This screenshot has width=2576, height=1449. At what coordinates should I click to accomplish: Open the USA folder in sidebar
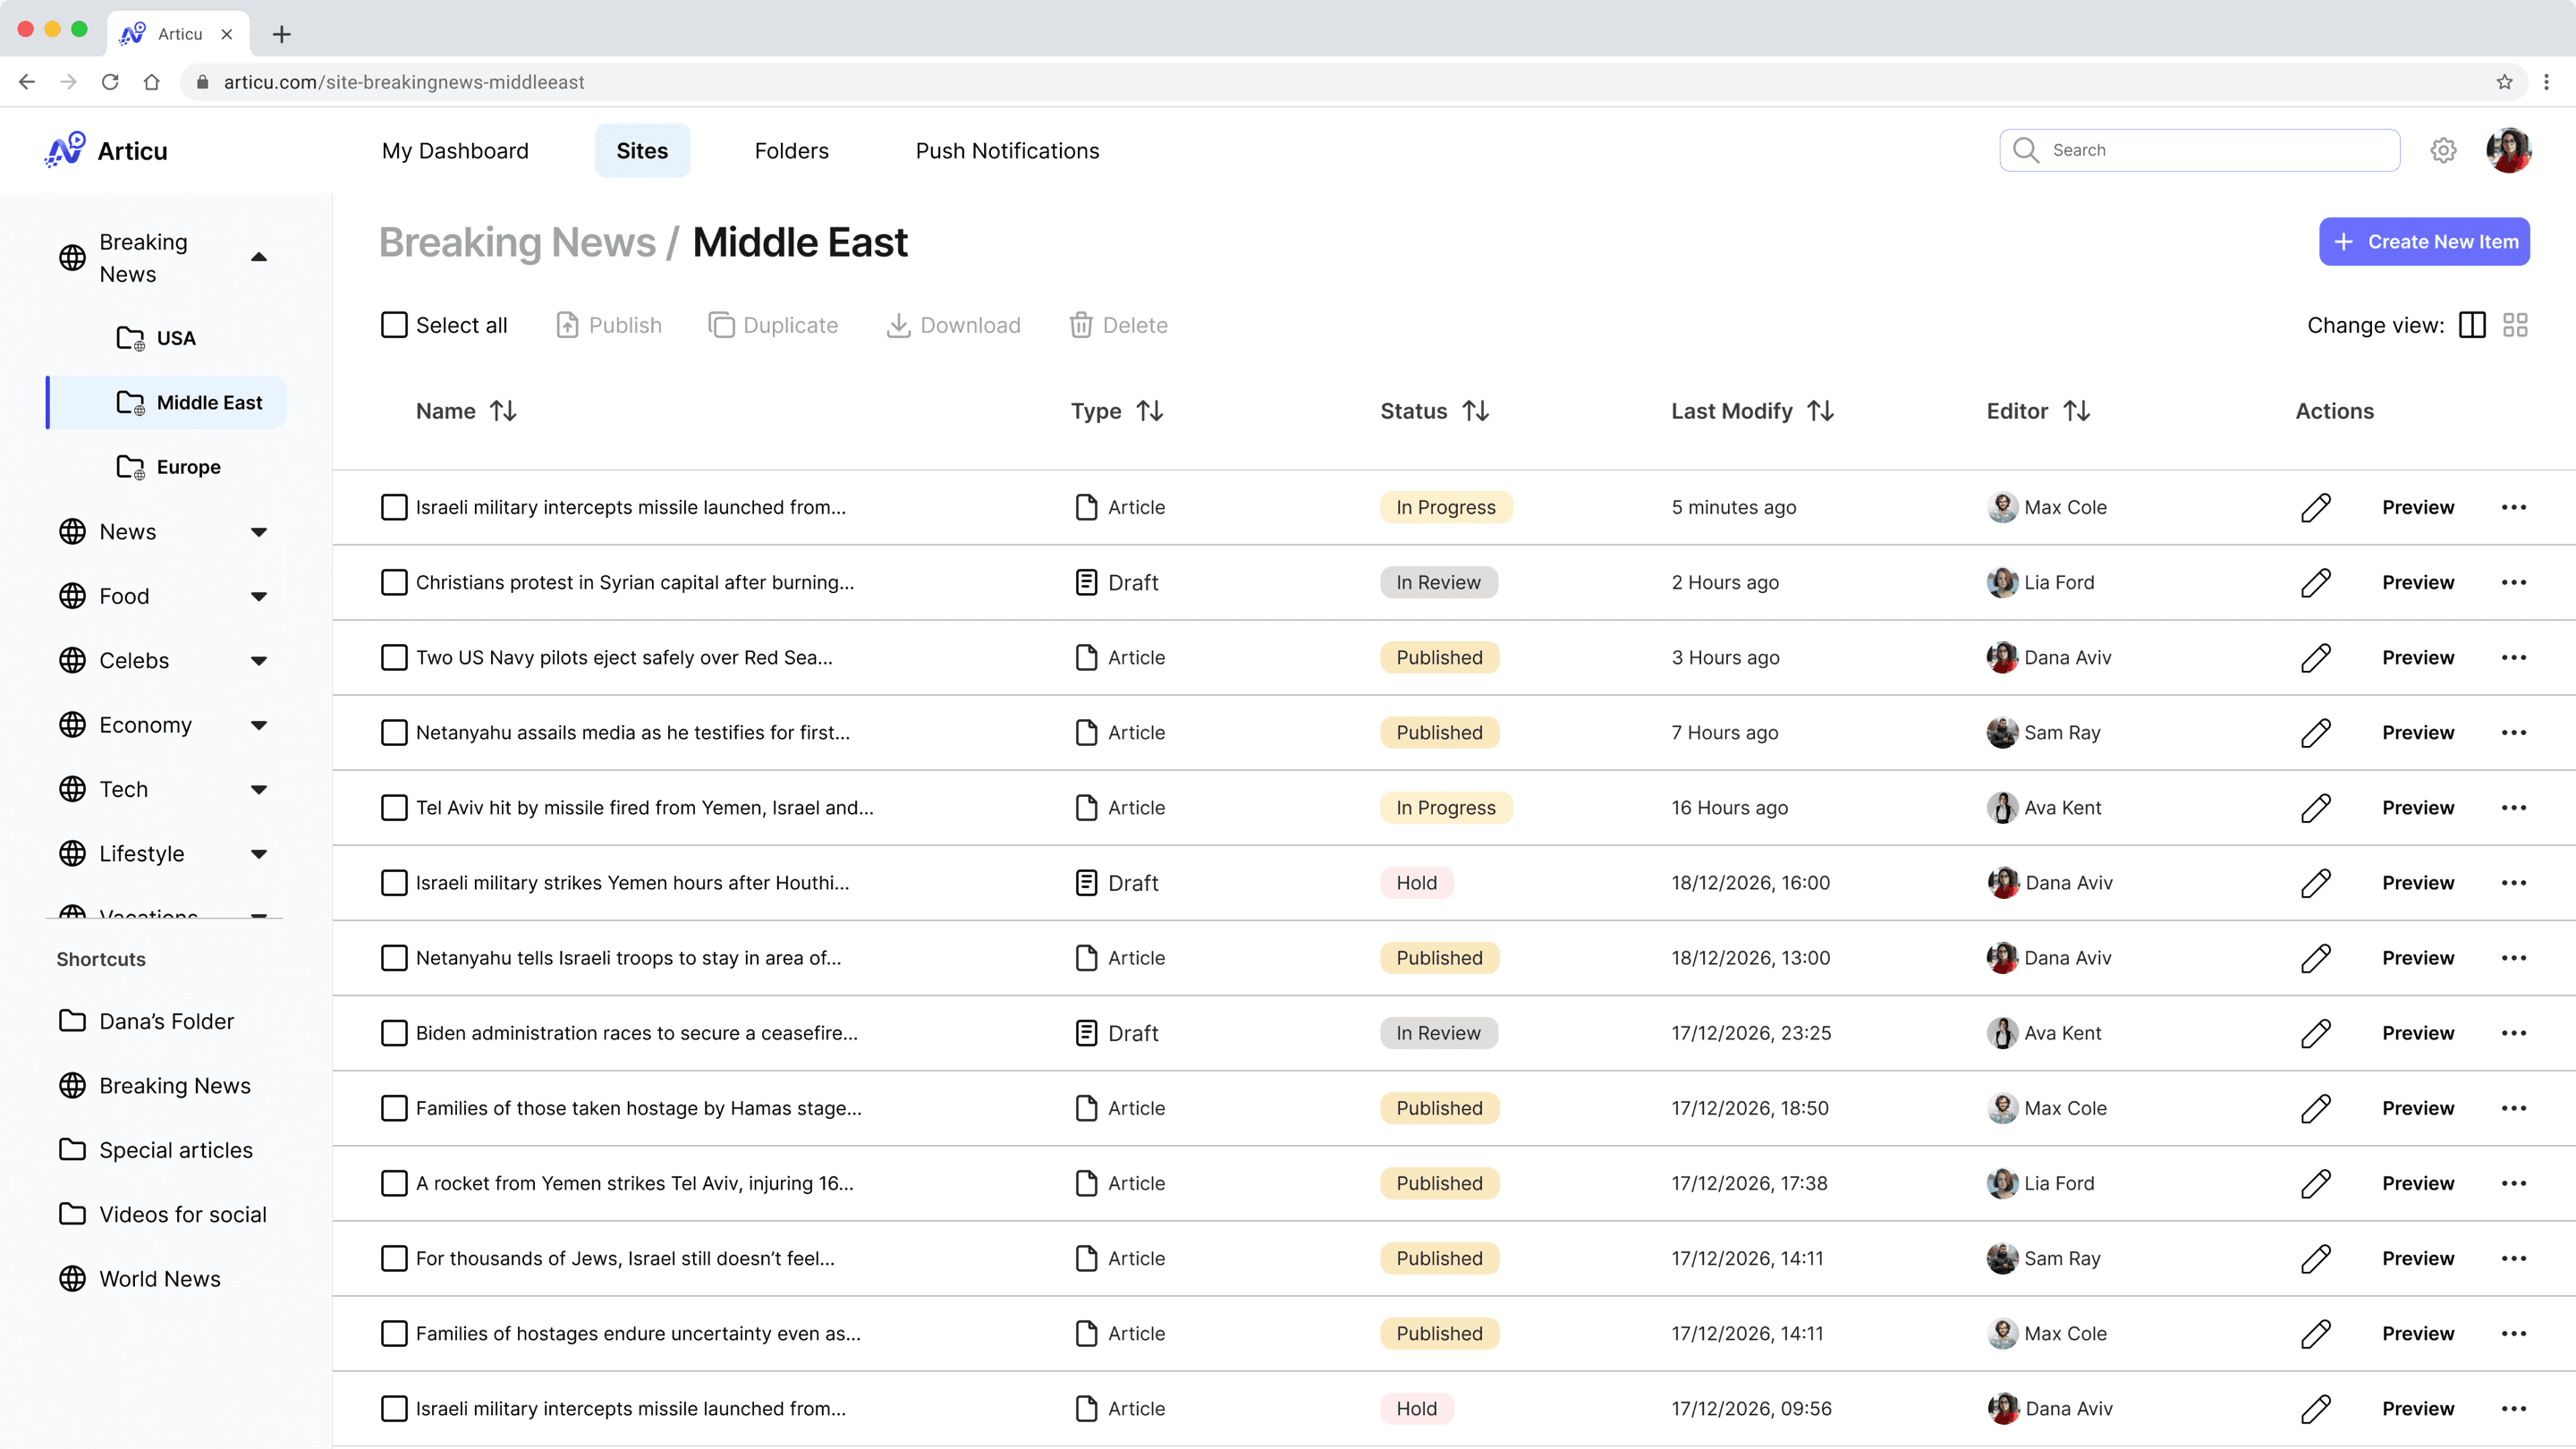156,338
